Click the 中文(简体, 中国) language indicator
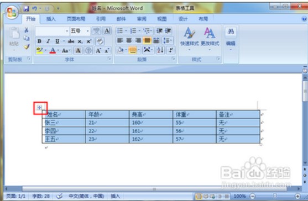Image resolution: width=308 pixels, height=201 pixels. [86, 196]
